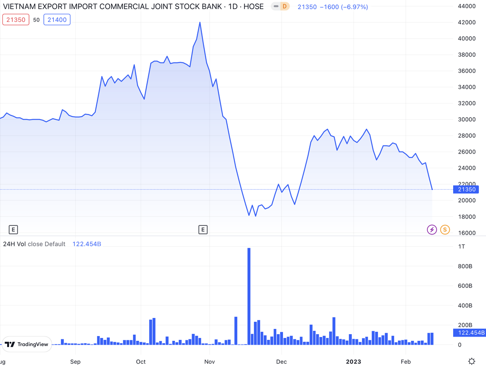Click the price peak near 42000

[200, 22]
